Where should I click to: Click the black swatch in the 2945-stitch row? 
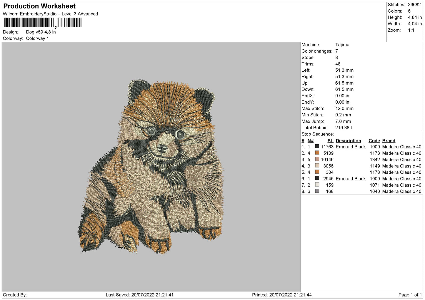click(317, 178)
